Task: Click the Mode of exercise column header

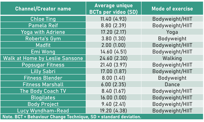Action: pos(172,8)
